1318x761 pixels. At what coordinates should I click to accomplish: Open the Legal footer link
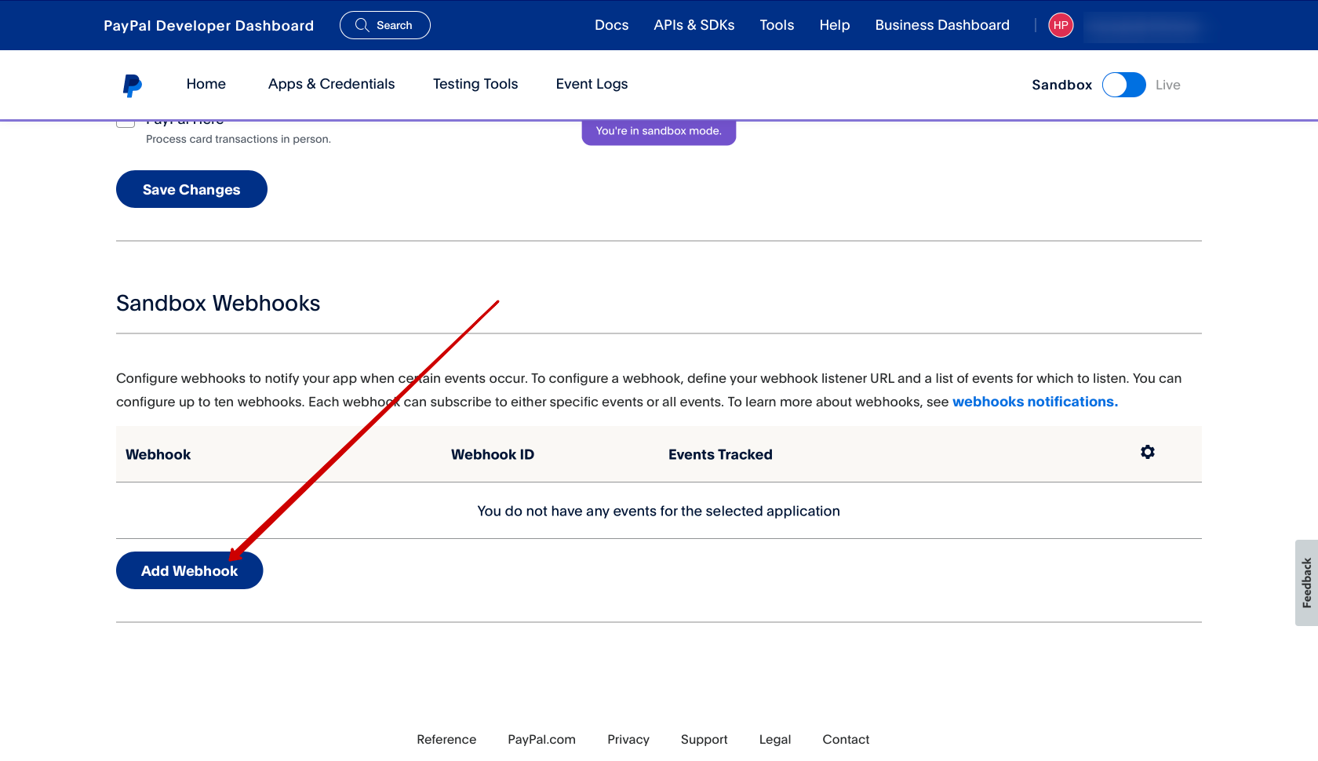(775, 739)
